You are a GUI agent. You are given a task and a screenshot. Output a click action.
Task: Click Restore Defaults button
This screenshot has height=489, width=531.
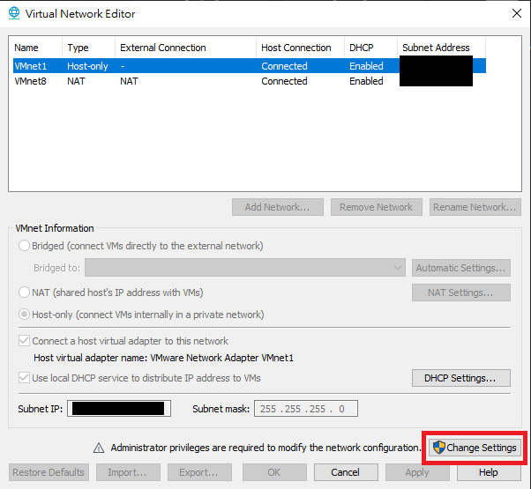tap(49, 472)
